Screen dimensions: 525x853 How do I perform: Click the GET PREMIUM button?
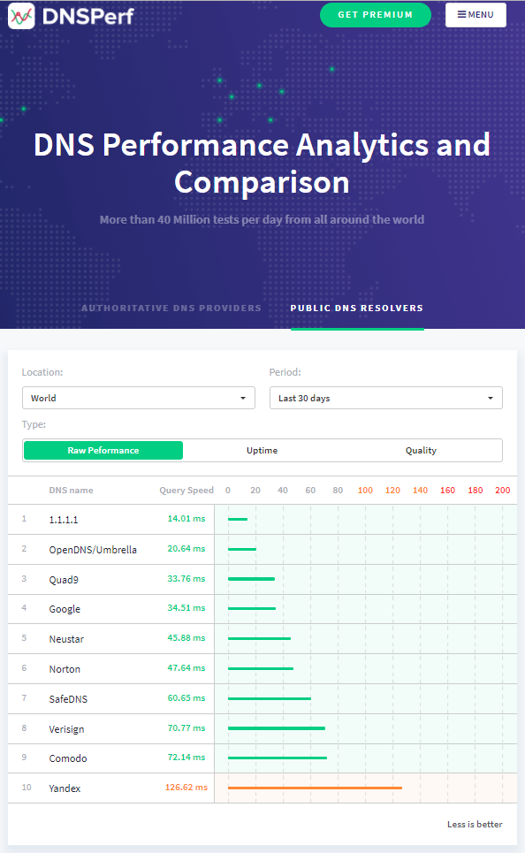[x=376, y=15]
